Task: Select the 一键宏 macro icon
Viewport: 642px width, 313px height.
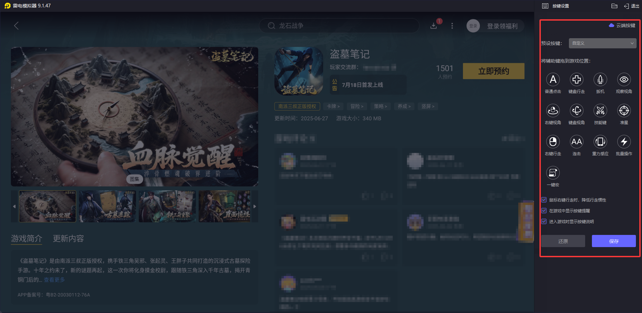Action: click(x=553, y=173)
